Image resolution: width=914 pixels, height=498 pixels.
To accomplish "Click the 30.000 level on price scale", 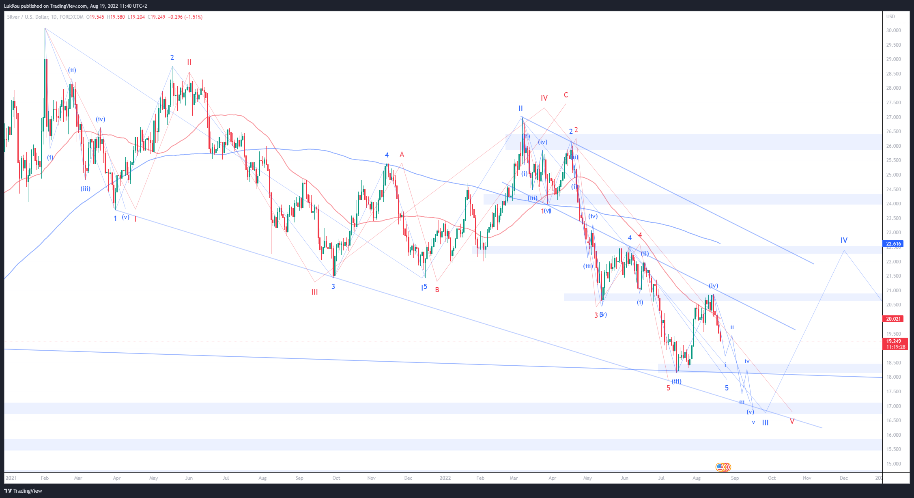I will click(x=893, y=30).
